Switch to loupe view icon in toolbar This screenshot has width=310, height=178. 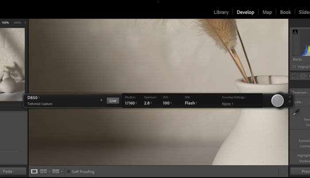34,171
